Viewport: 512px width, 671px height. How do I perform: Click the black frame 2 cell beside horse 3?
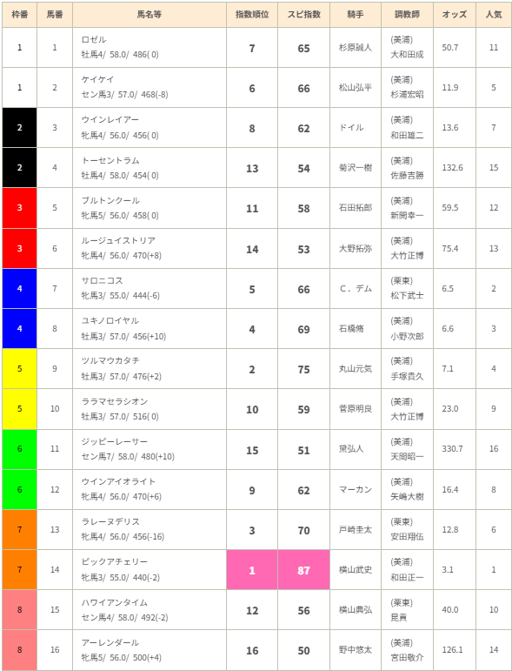pyautogui.click(x=20, y=128)
